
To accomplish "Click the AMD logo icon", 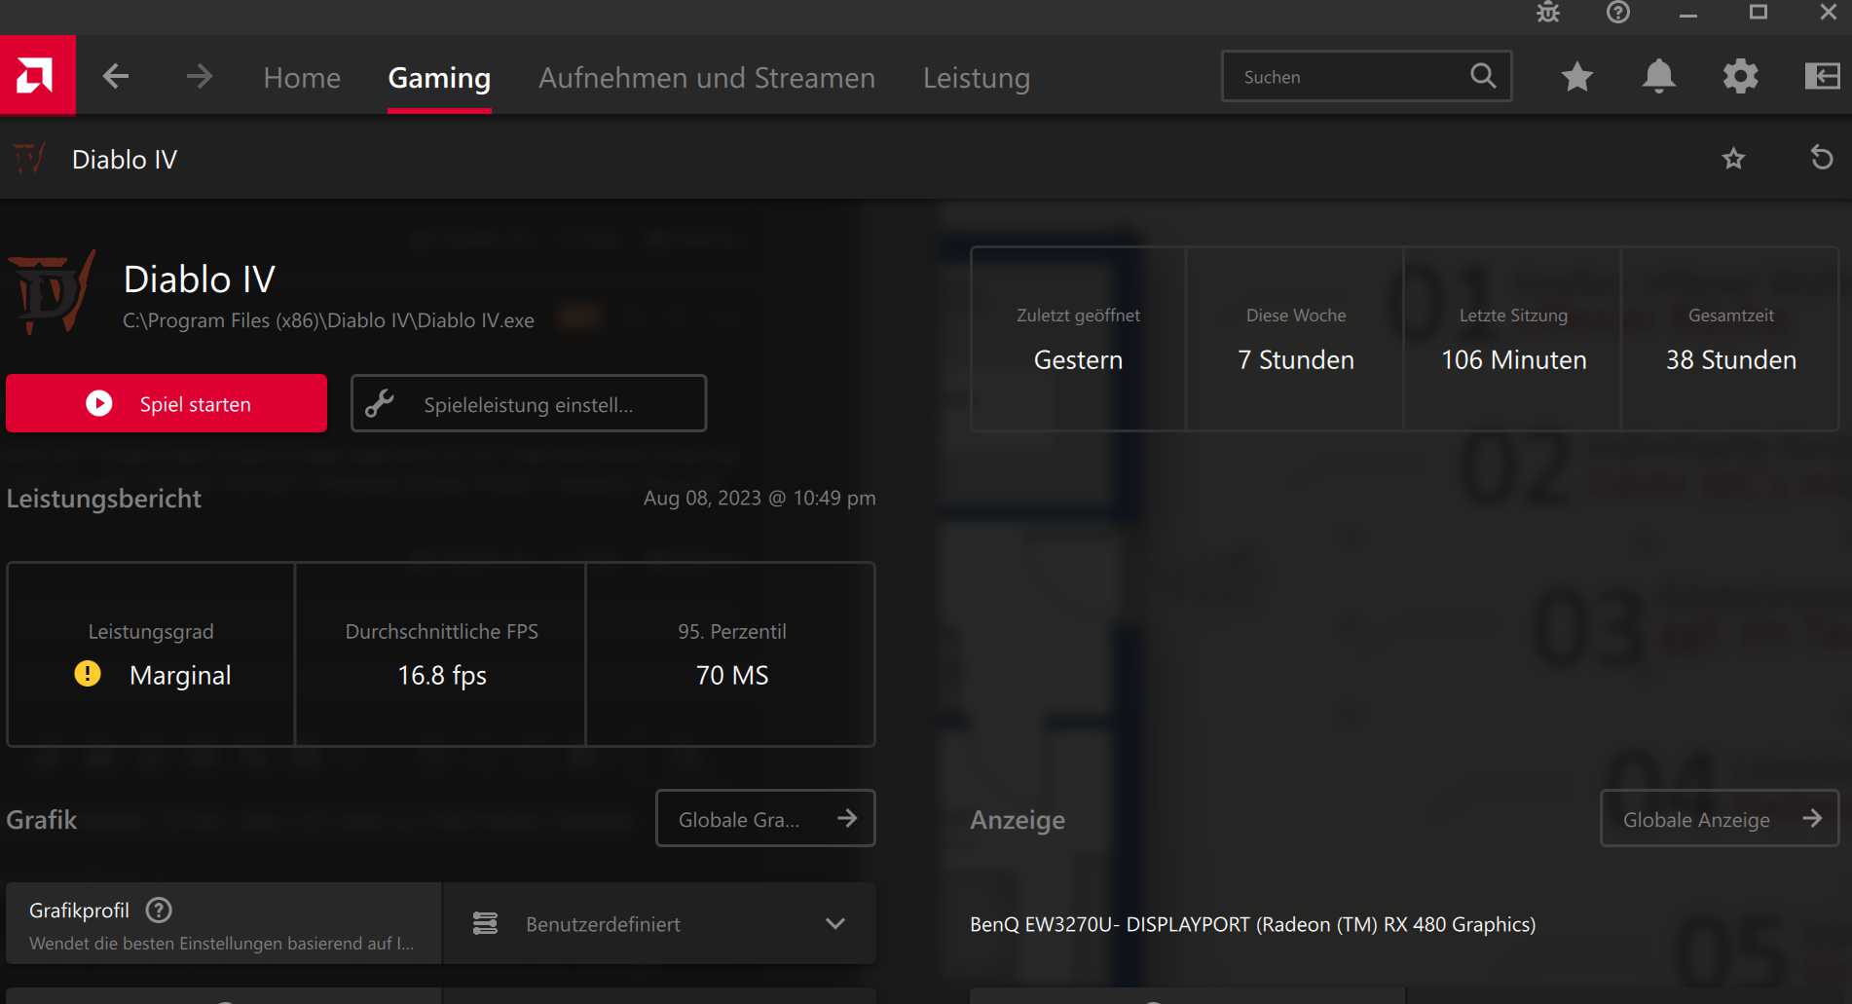I will [x=37, y=75].
